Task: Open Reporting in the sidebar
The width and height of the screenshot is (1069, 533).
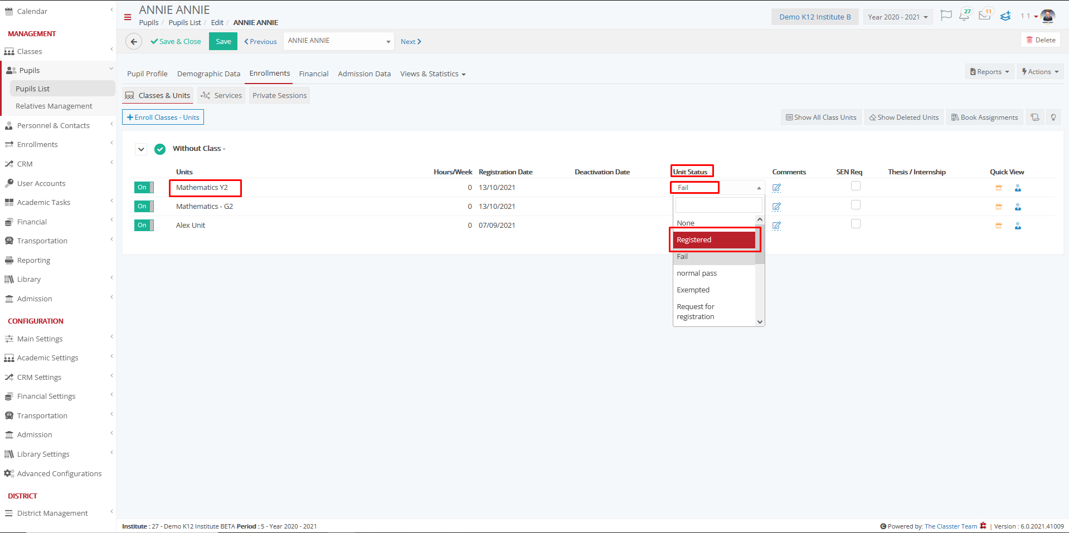Action: [x=33, y=260]
